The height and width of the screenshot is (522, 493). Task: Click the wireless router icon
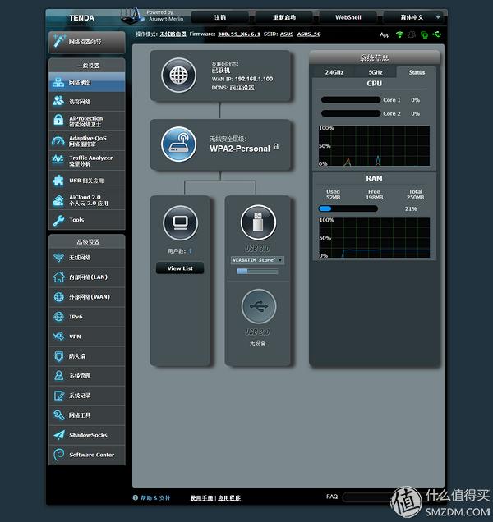click(x=178, y=143)
